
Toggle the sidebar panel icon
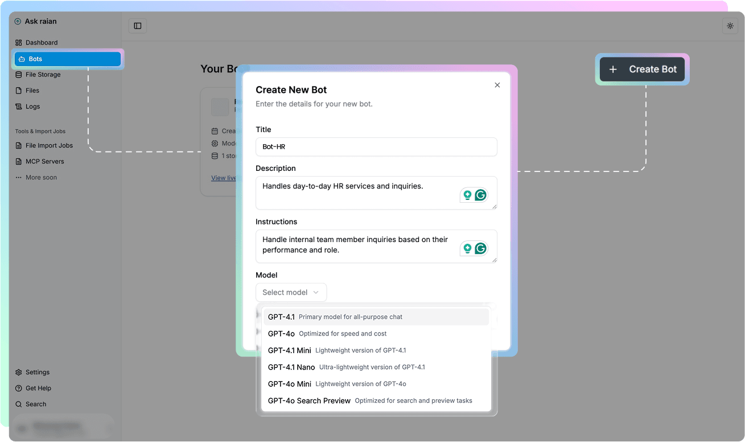pyautogui.click(x=138, y=26)
